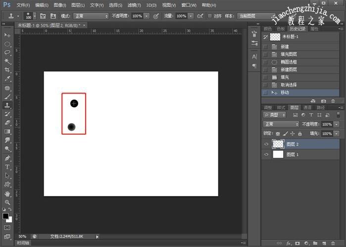
Task: Hide layer 图层 2 using eye icon
Action: 267,144
